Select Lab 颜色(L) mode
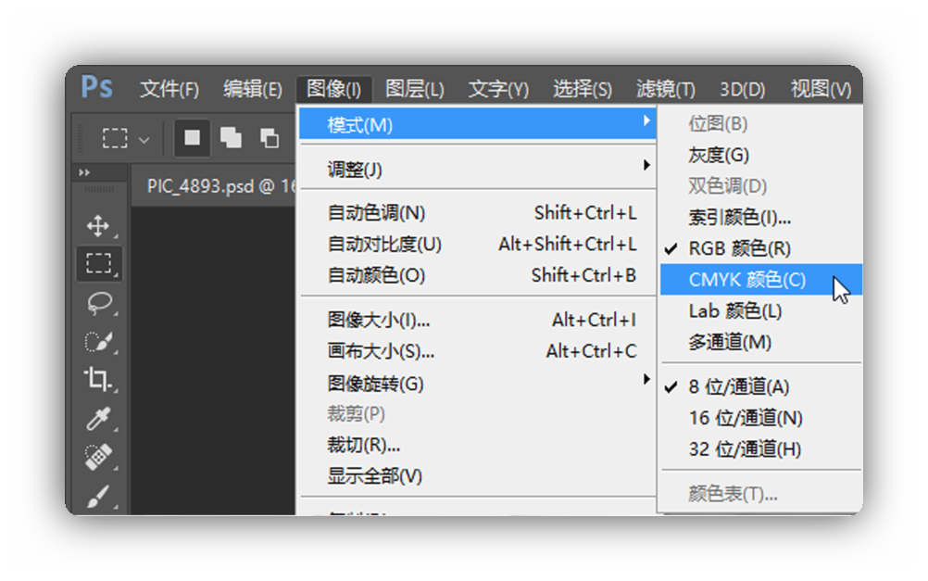This screenshot has width=928, height=581. 760,311
